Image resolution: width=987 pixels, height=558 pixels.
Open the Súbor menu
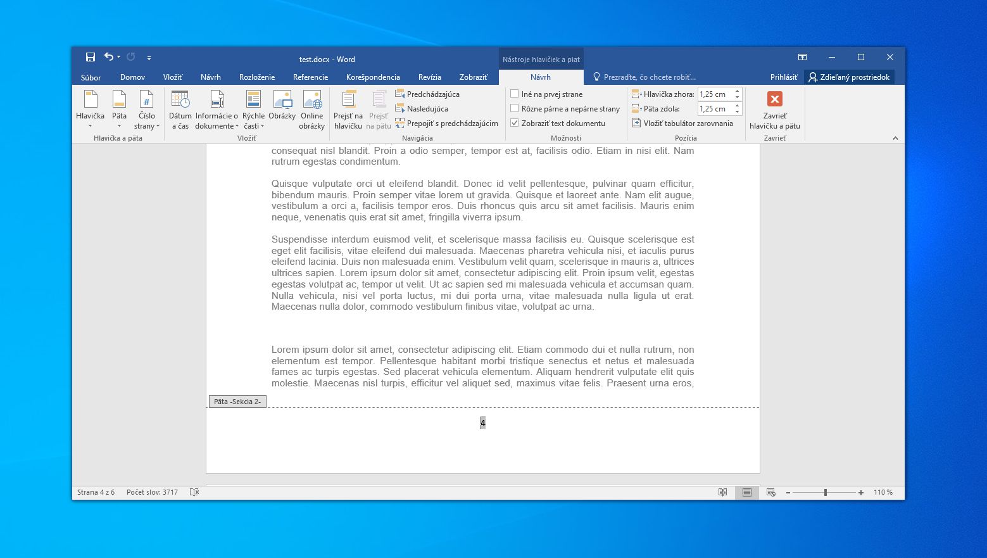[91, 77]
